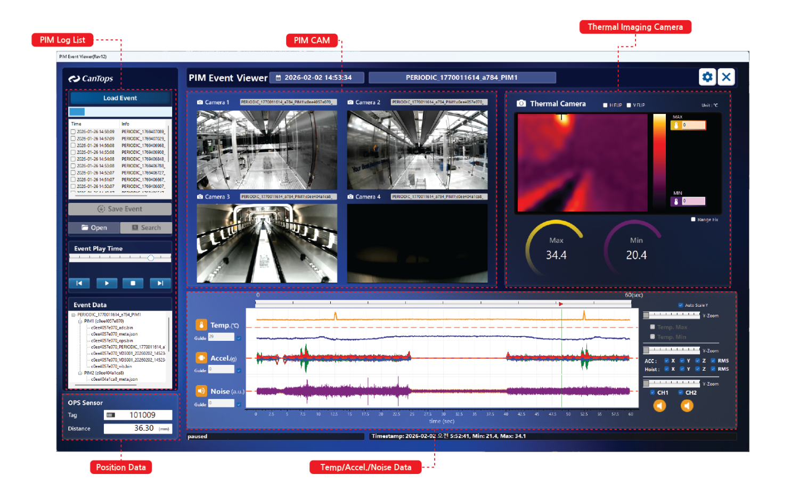Screen dimensions: 799x499
Task: Click the Event Play Time slider handle
Action: click(151, 258)
